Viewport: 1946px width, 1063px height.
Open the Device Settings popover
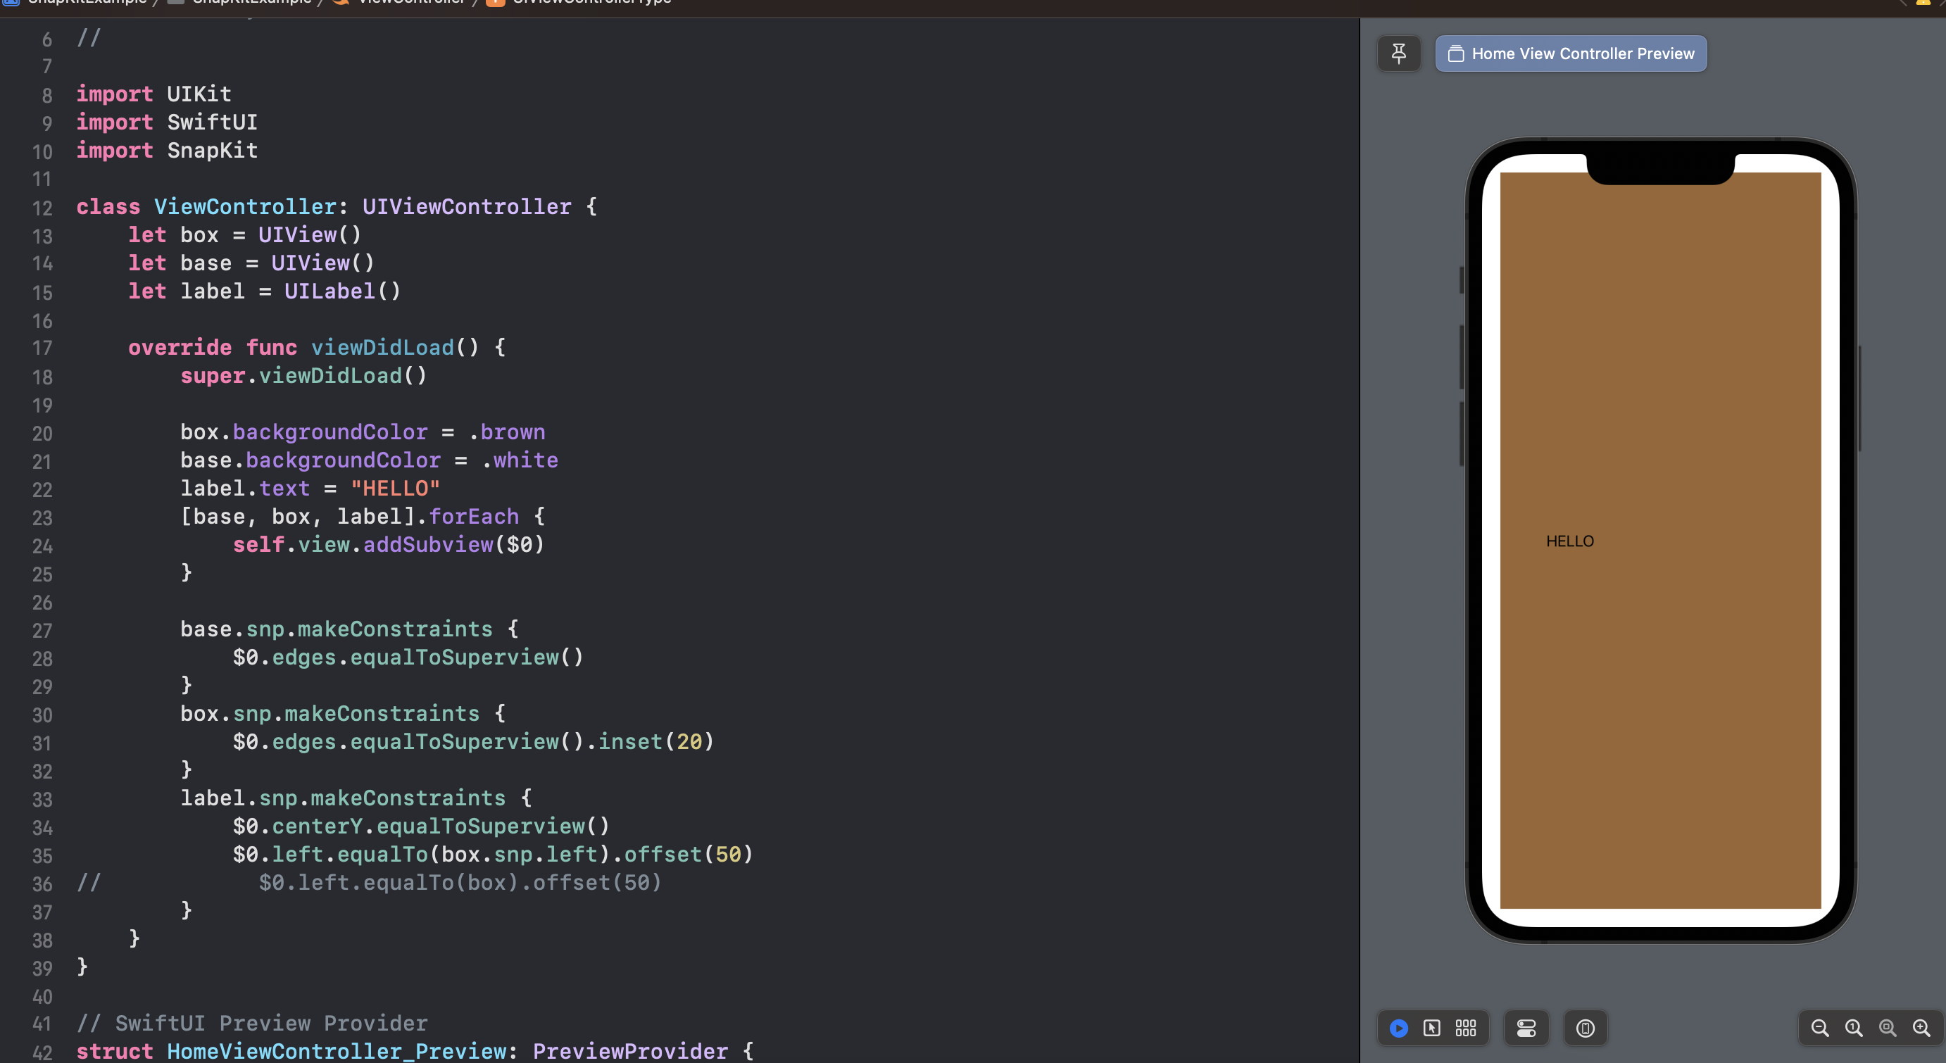tap(1526, 1028)
